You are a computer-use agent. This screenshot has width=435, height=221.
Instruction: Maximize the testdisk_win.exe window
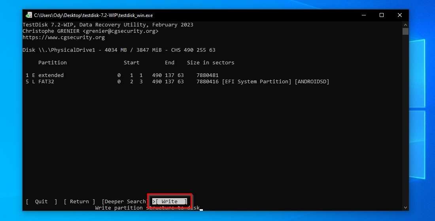382,15
